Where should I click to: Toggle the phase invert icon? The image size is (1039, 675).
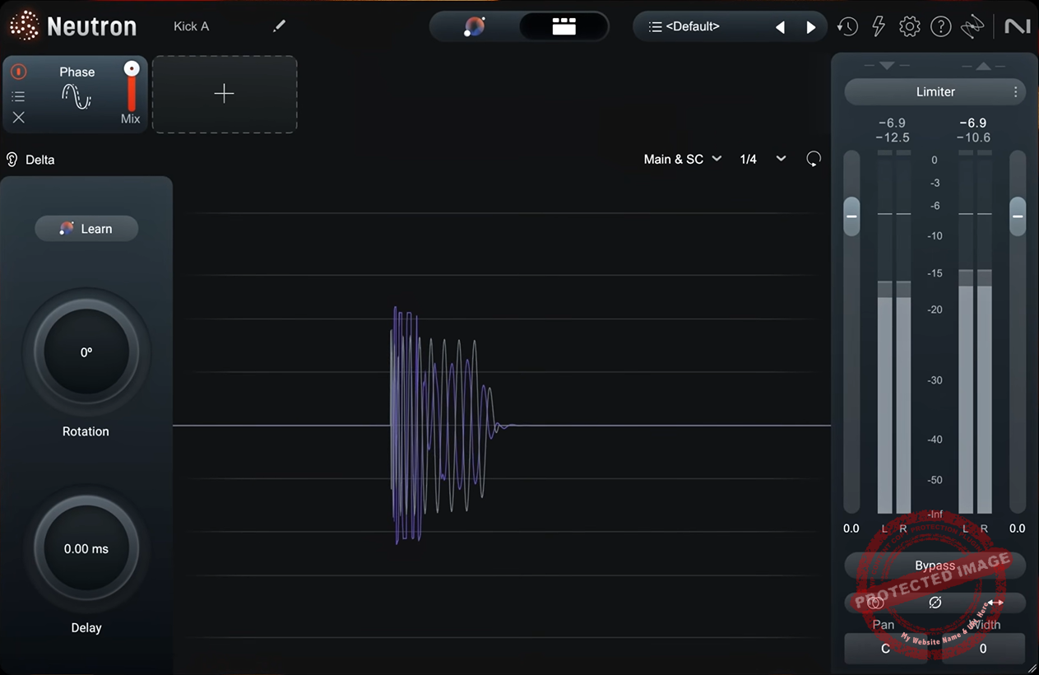[x=935, y=603]
